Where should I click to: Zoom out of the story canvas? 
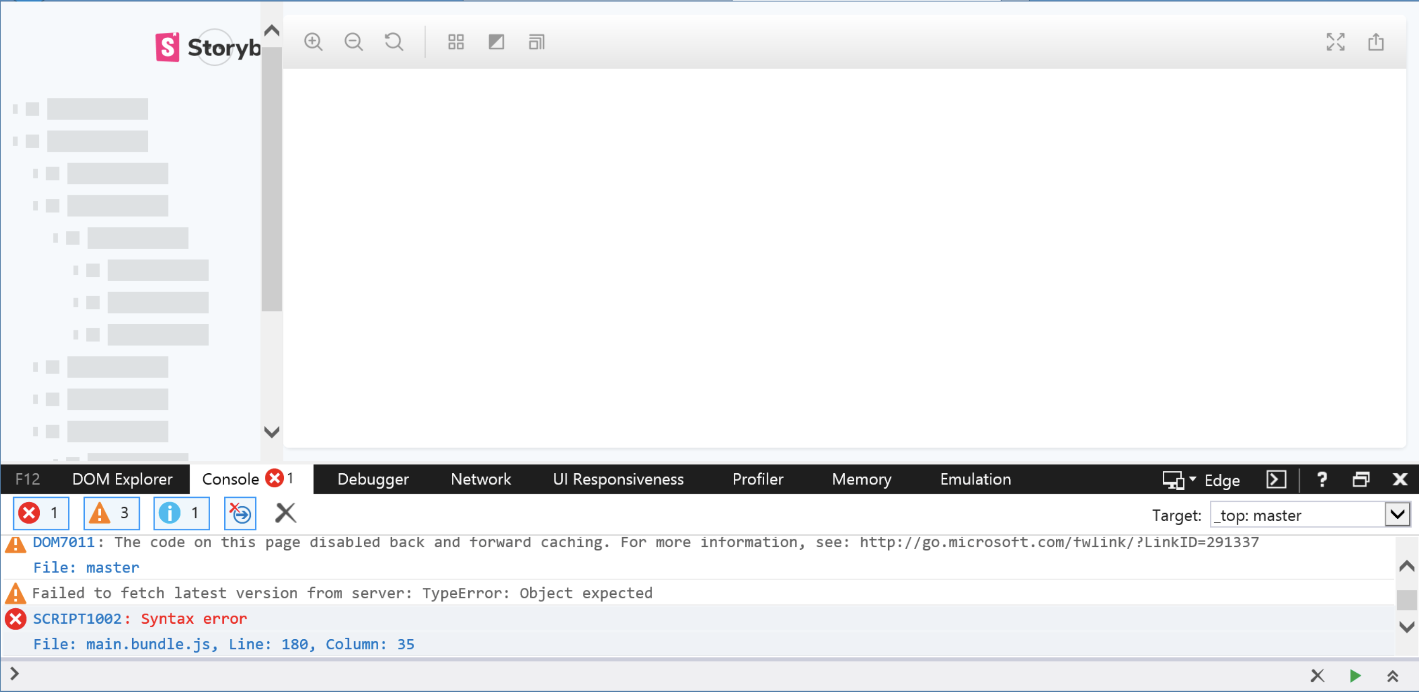coord(354,42)
